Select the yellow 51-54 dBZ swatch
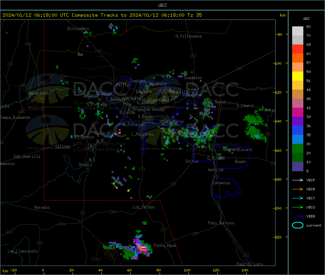 298,76
